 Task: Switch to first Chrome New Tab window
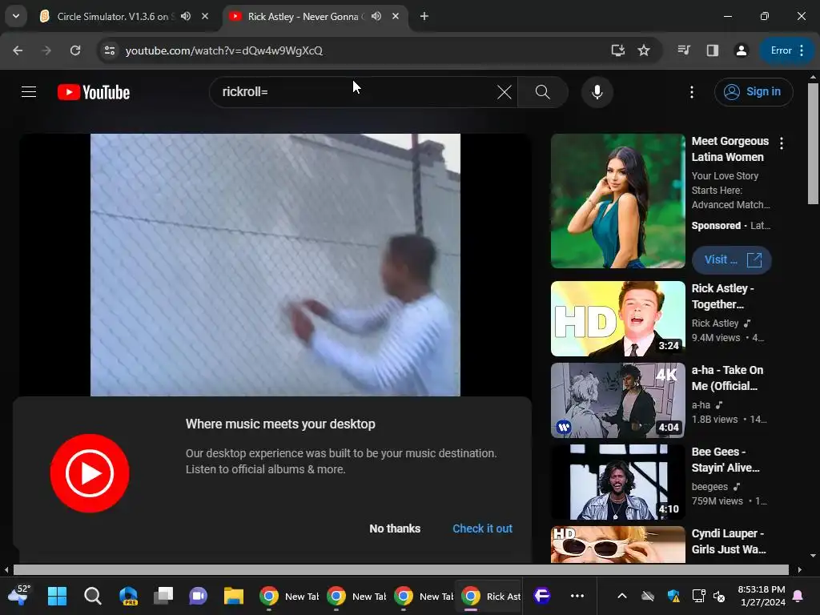pos(288,596)
